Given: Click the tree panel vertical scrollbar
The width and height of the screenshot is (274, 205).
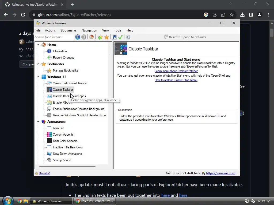Looking at the screenshot, I should (110, 50).
